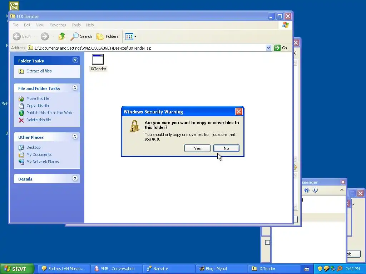The height and width of the screenshot is (274, 366).
Task: Collapse the Messenger toolbar with the up chevron
Action: [x=342, y=190]
